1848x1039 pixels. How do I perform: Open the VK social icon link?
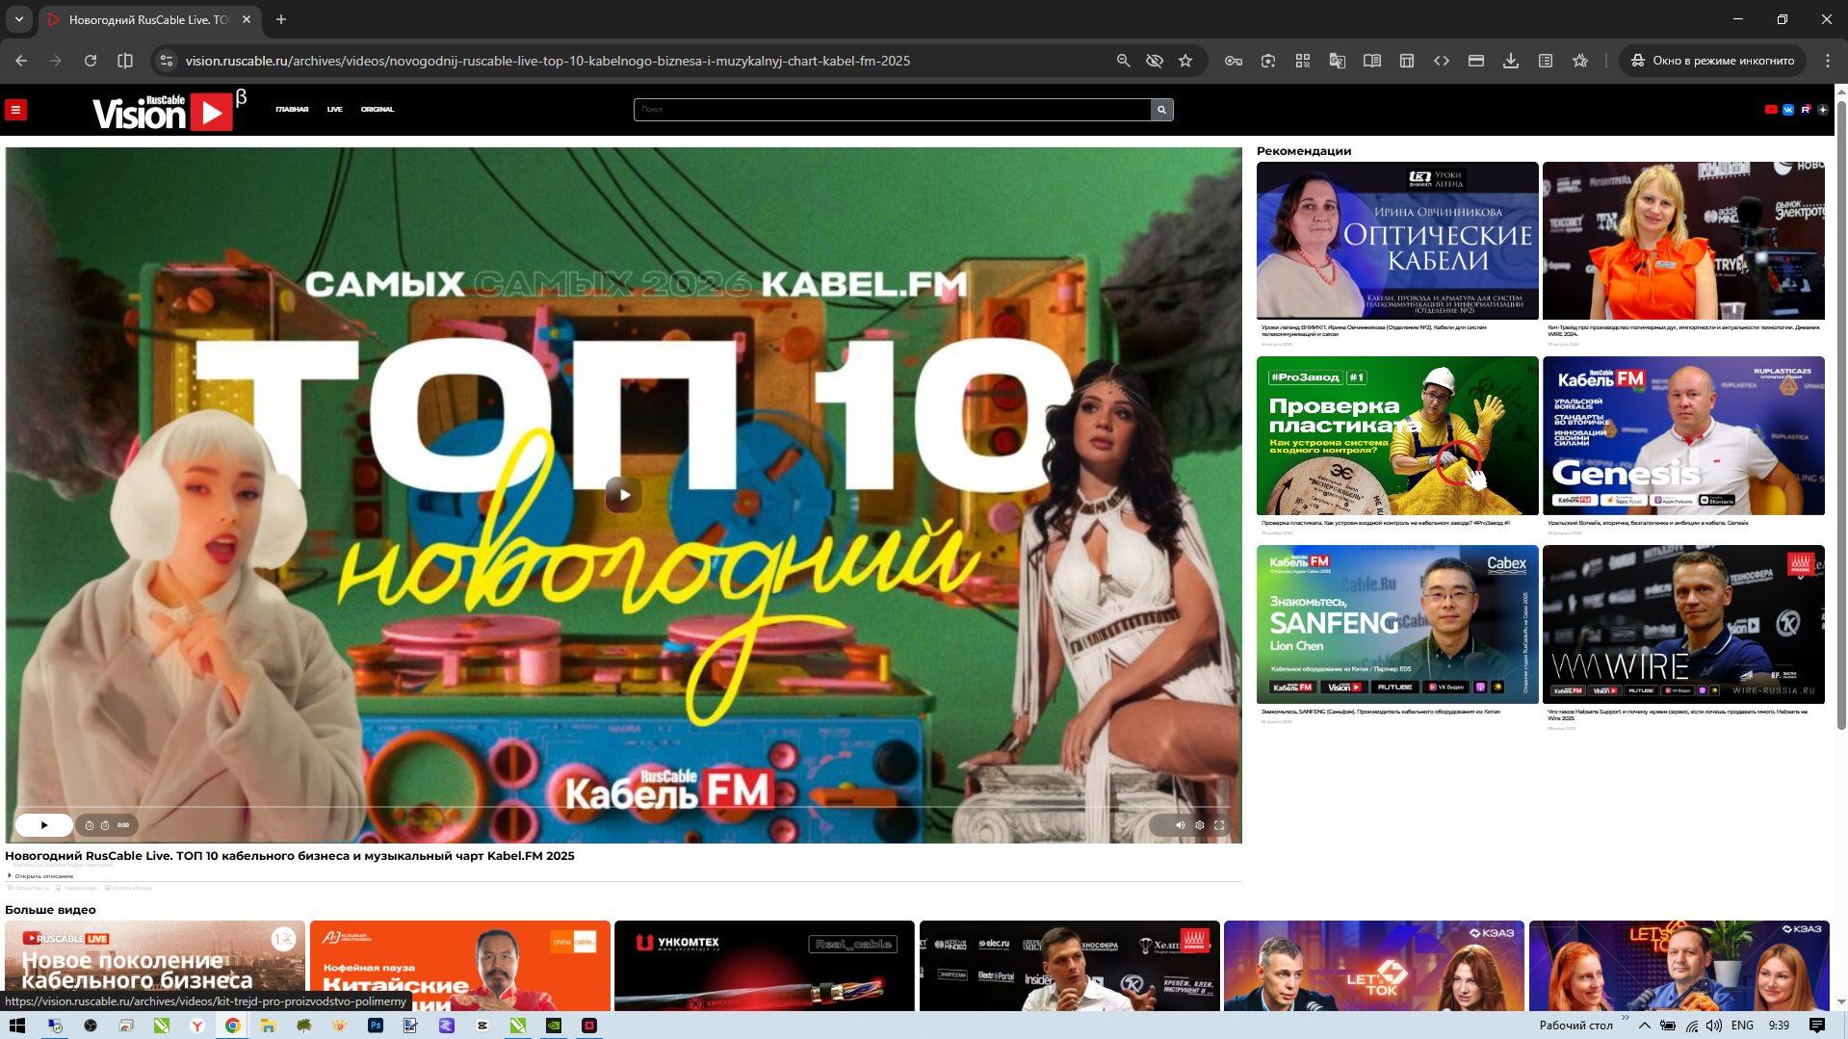tap(1788, 110)
